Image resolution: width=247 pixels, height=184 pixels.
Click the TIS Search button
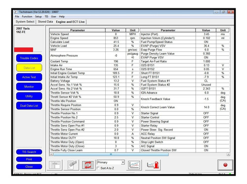click(29, 152)
